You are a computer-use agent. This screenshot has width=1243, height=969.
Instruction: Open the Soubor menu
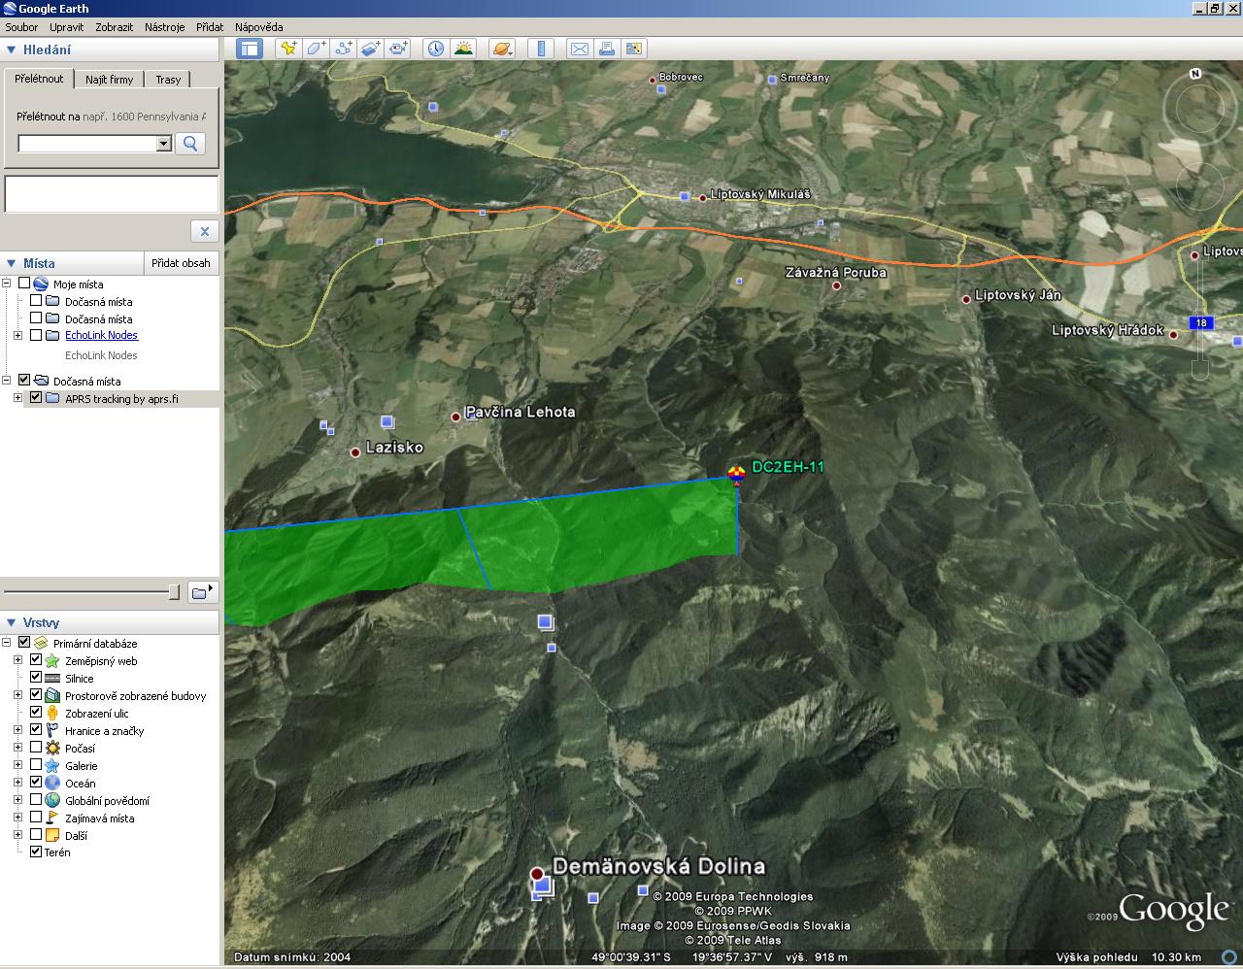(21, 27)
